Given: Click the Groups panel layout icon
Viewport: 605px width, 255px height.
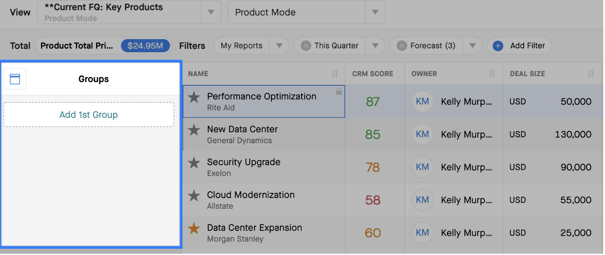Looking at the screenshot, I should point(15,79).
